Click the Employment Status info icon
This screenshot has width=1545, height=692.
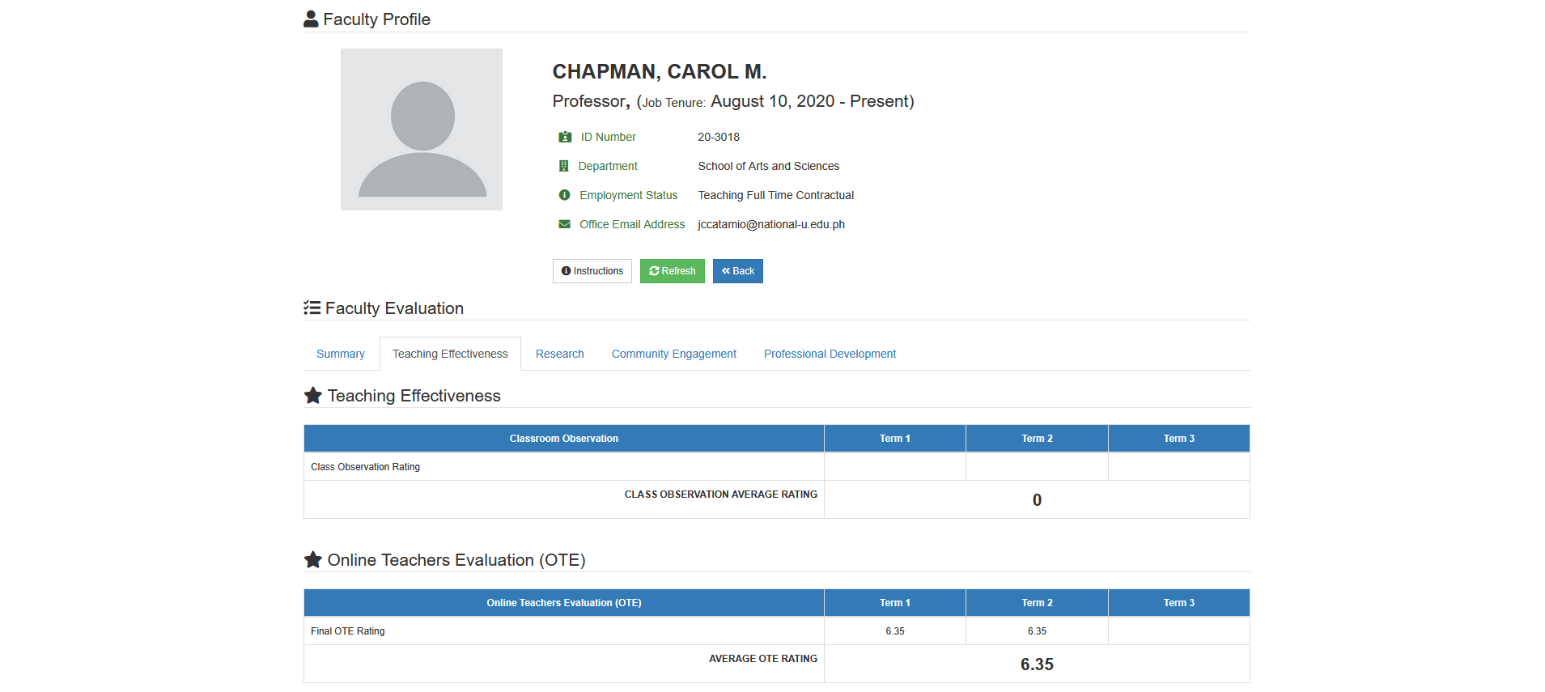pos(565,195)
